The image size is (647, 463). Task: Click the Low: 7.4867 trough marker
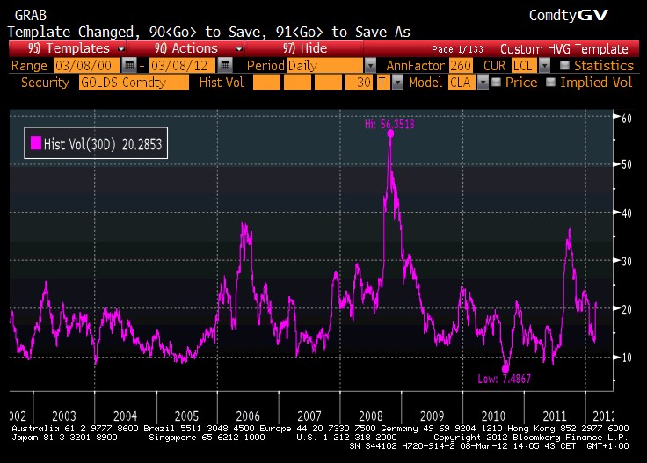505,368
